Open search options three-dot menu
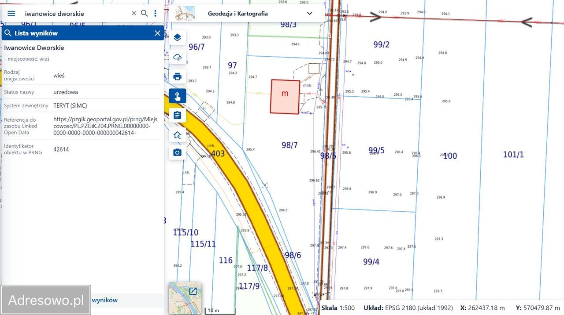Image resolution: width=564 pixels, height=315 pixels. (x=155, y=14)
